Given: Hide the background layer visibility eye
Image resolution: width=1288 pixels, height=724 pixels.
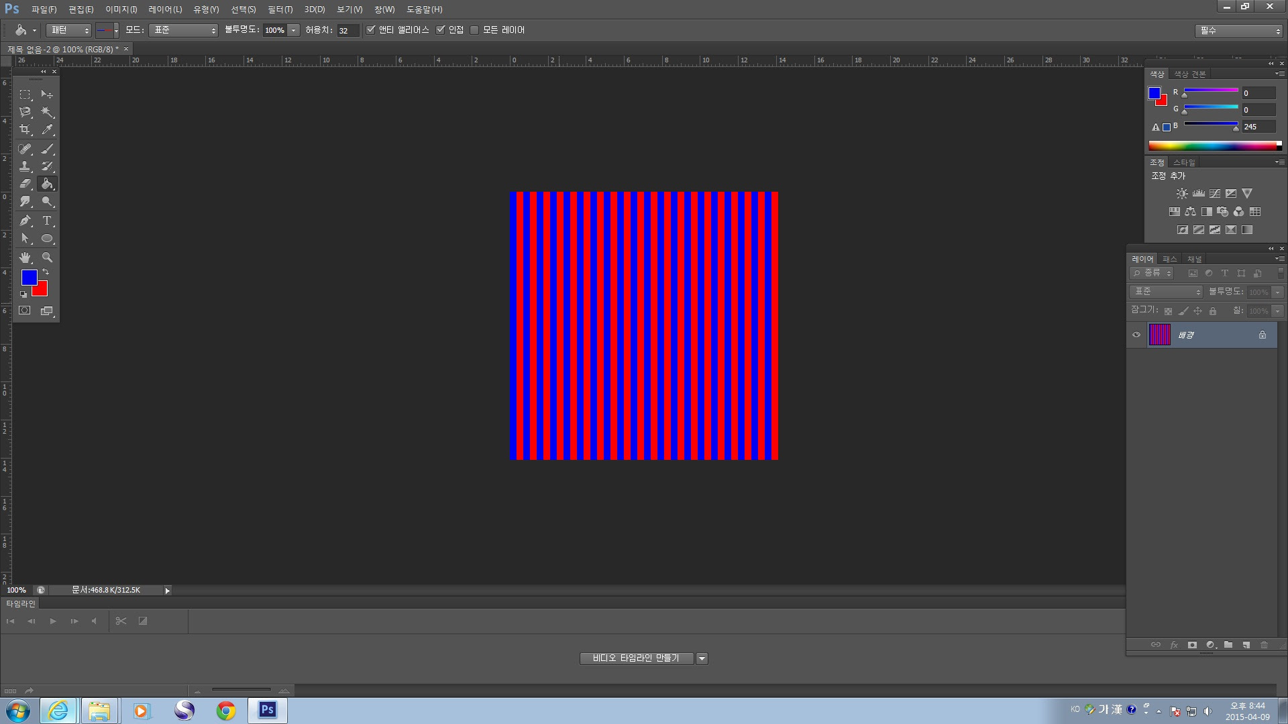Looking at the screenshot, I should pyautogui.click(x=1136, y=335).
